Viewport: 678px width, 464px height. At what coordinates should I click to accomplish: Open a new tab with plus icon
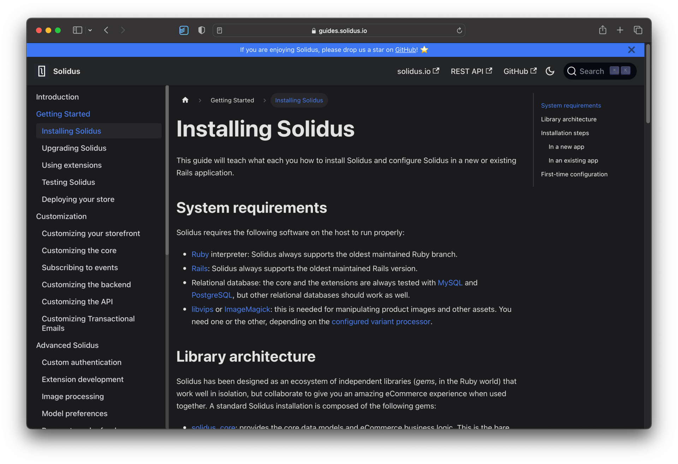pos(620,30)
